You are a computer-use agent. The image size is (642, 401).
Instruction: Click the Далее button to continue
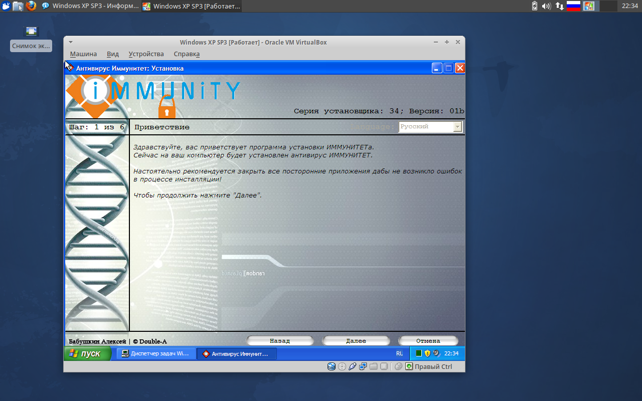click(x=356, y=341)
